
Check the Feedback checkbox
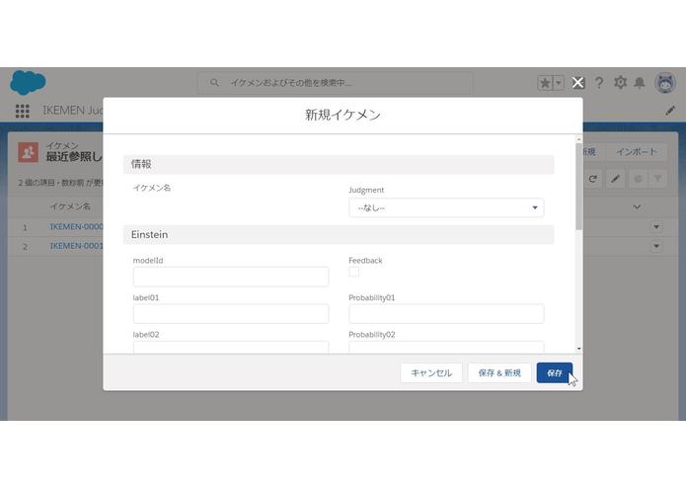[354, 272]
